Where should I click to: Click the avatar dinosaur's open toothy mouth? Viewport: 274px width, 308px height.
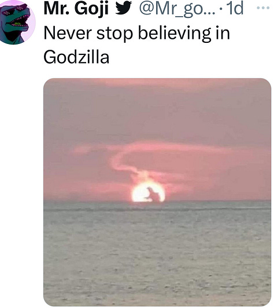click(x=17, y=23)
